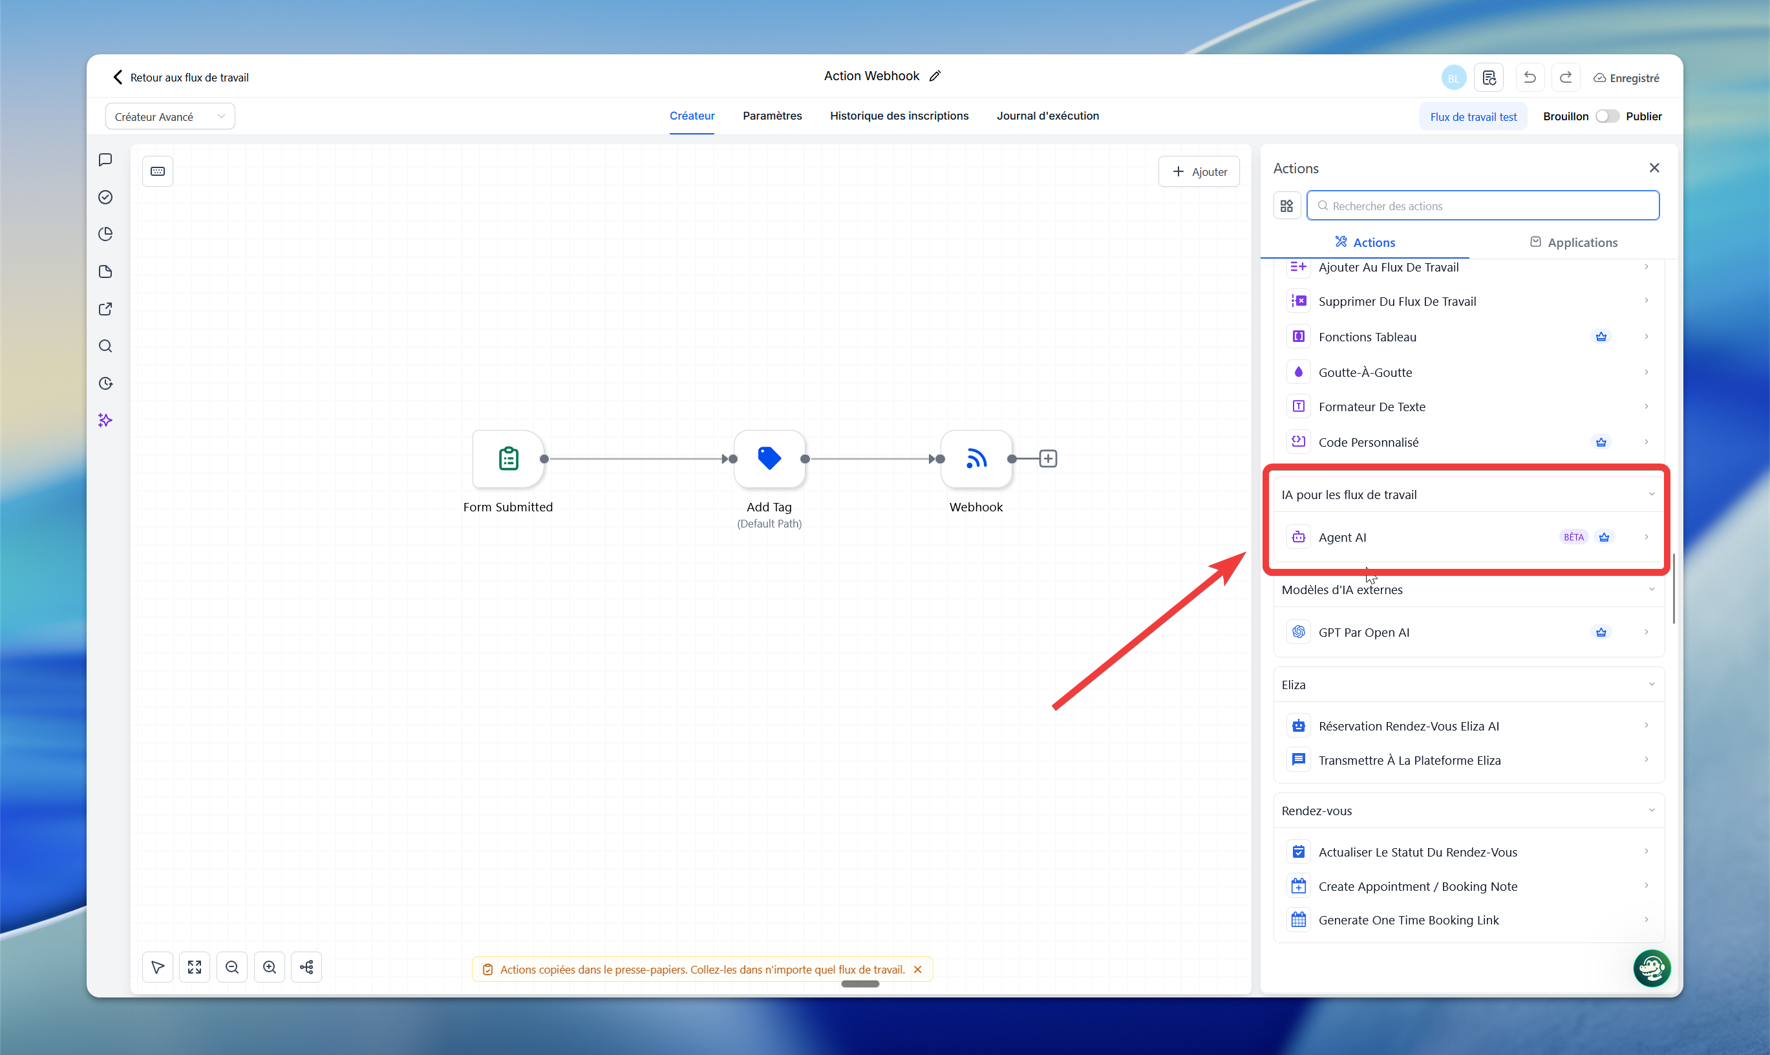Open the pie chart sidebar icon
Screen dimensions: 1770x1055
point(105,234)
